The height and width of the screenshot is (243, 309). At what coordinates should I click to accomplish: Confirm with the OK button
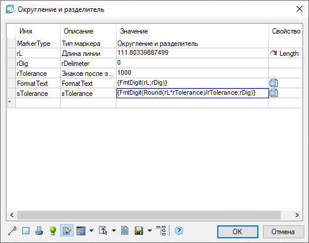238,232
